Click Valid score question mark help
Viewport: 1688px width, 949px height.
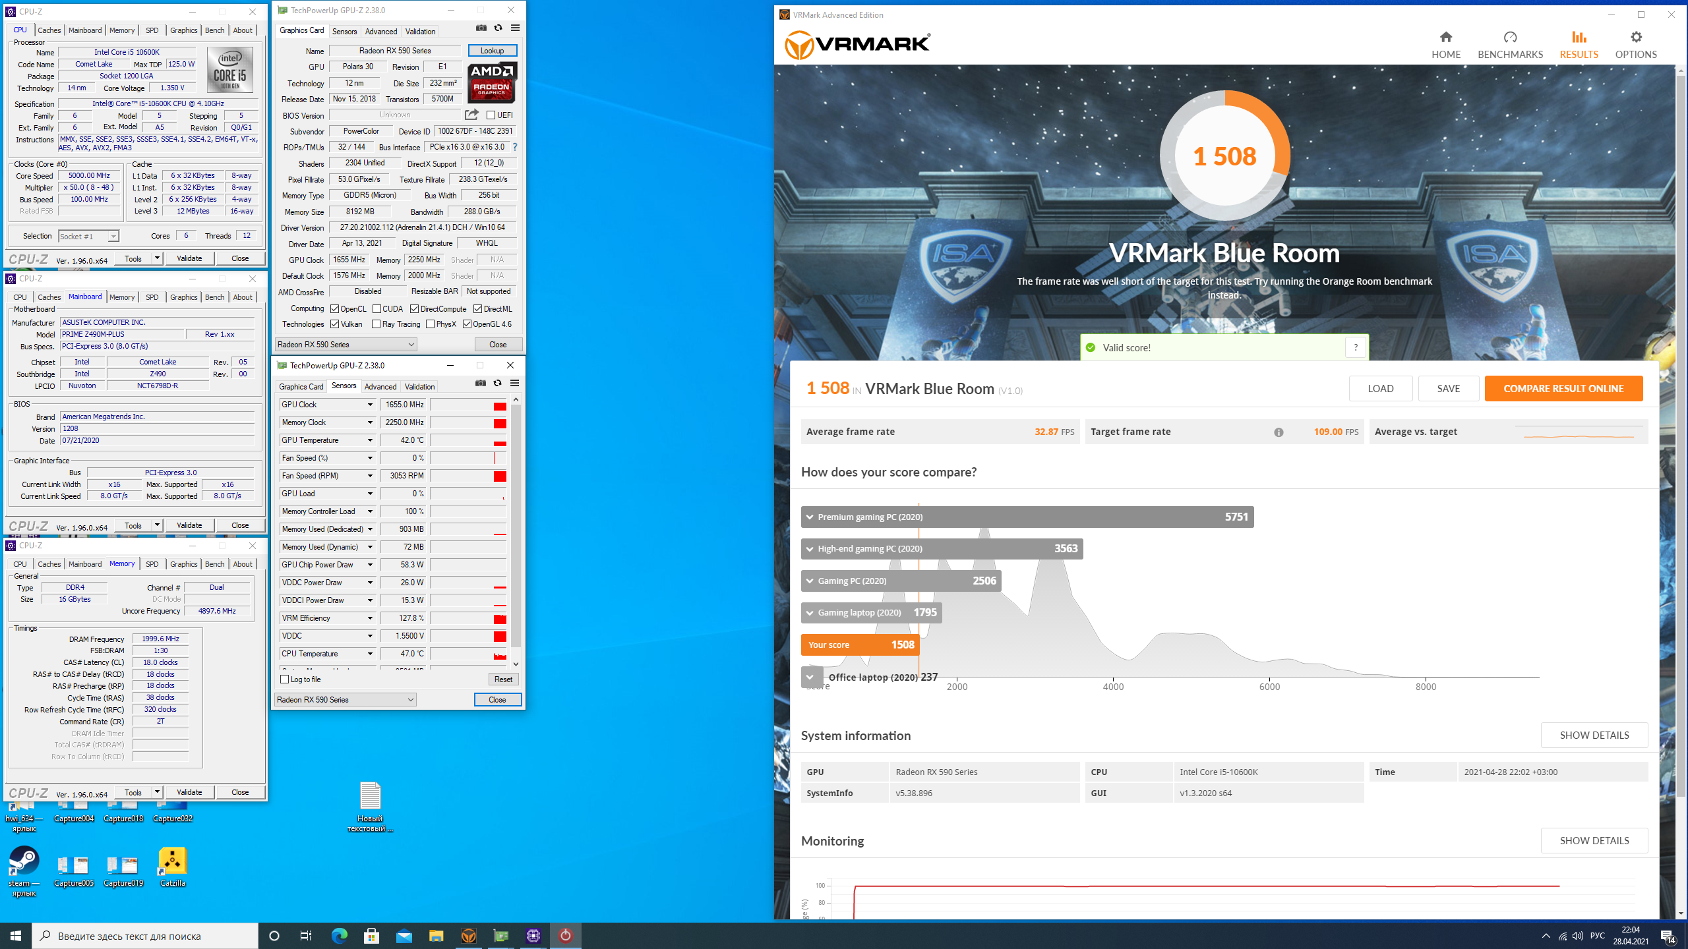pyautogui.click(x=1356, y=347)
